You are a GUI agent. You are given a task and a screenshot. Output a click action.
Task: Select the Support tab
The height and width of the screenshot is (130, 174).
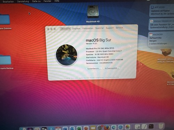click(110, 28)
